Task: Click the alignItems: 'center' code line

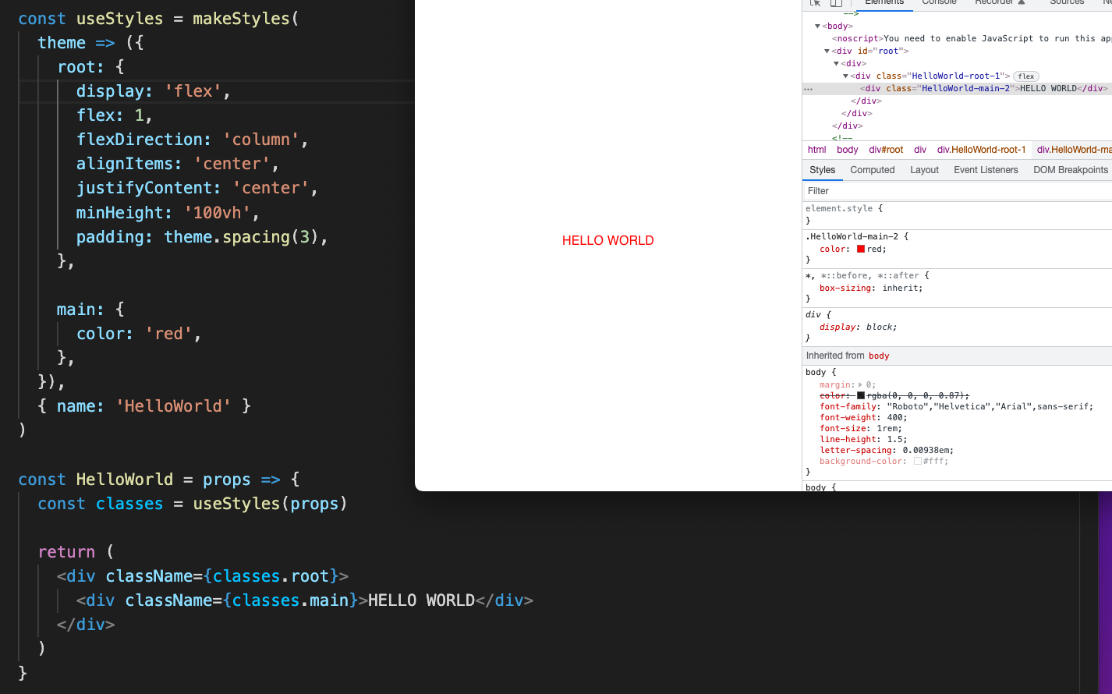Action: coord(178,164)
